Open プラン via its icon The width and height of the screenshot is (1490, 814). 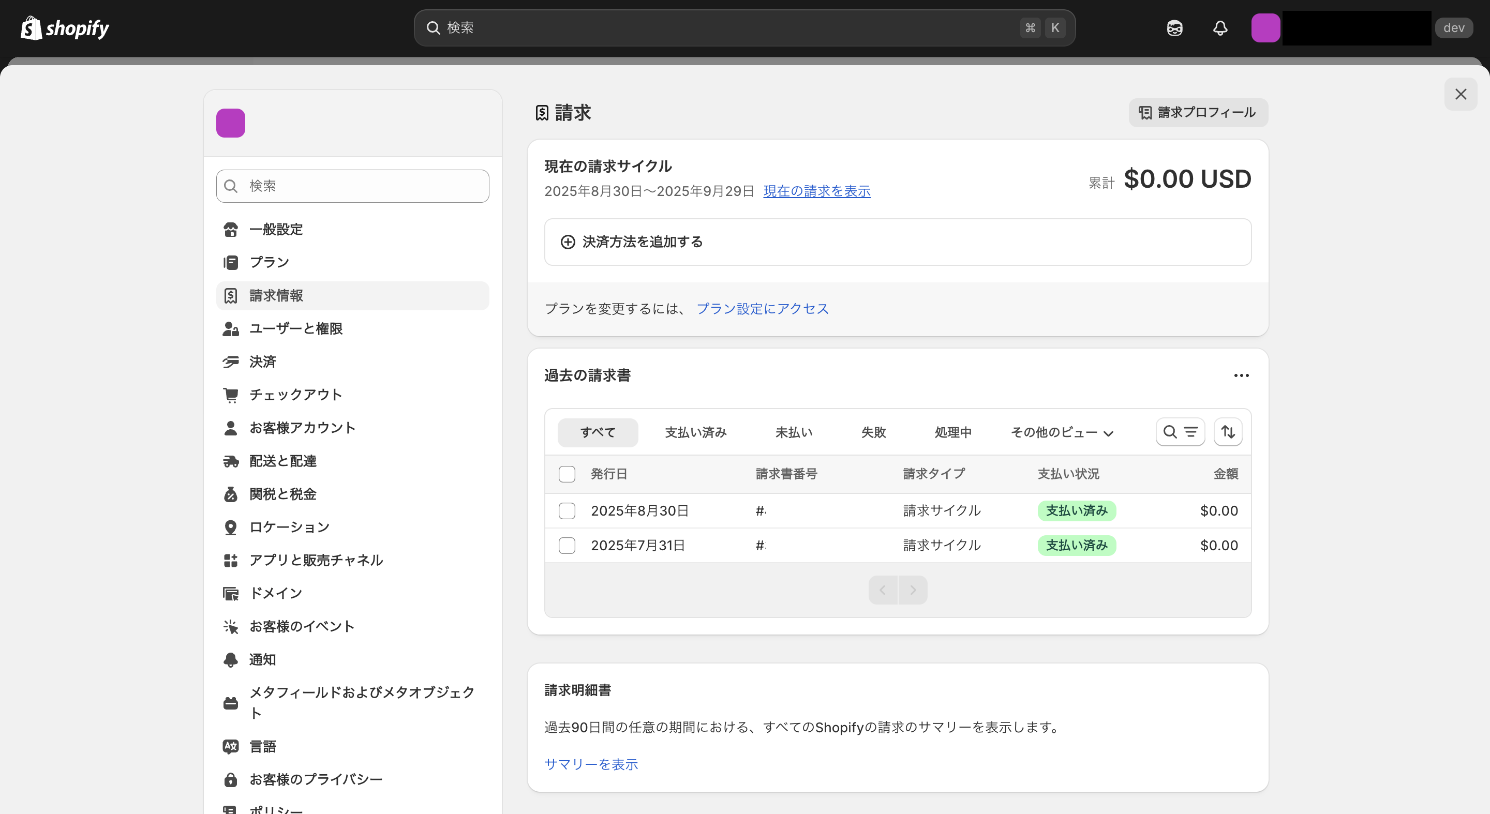[x=230, y=263]
